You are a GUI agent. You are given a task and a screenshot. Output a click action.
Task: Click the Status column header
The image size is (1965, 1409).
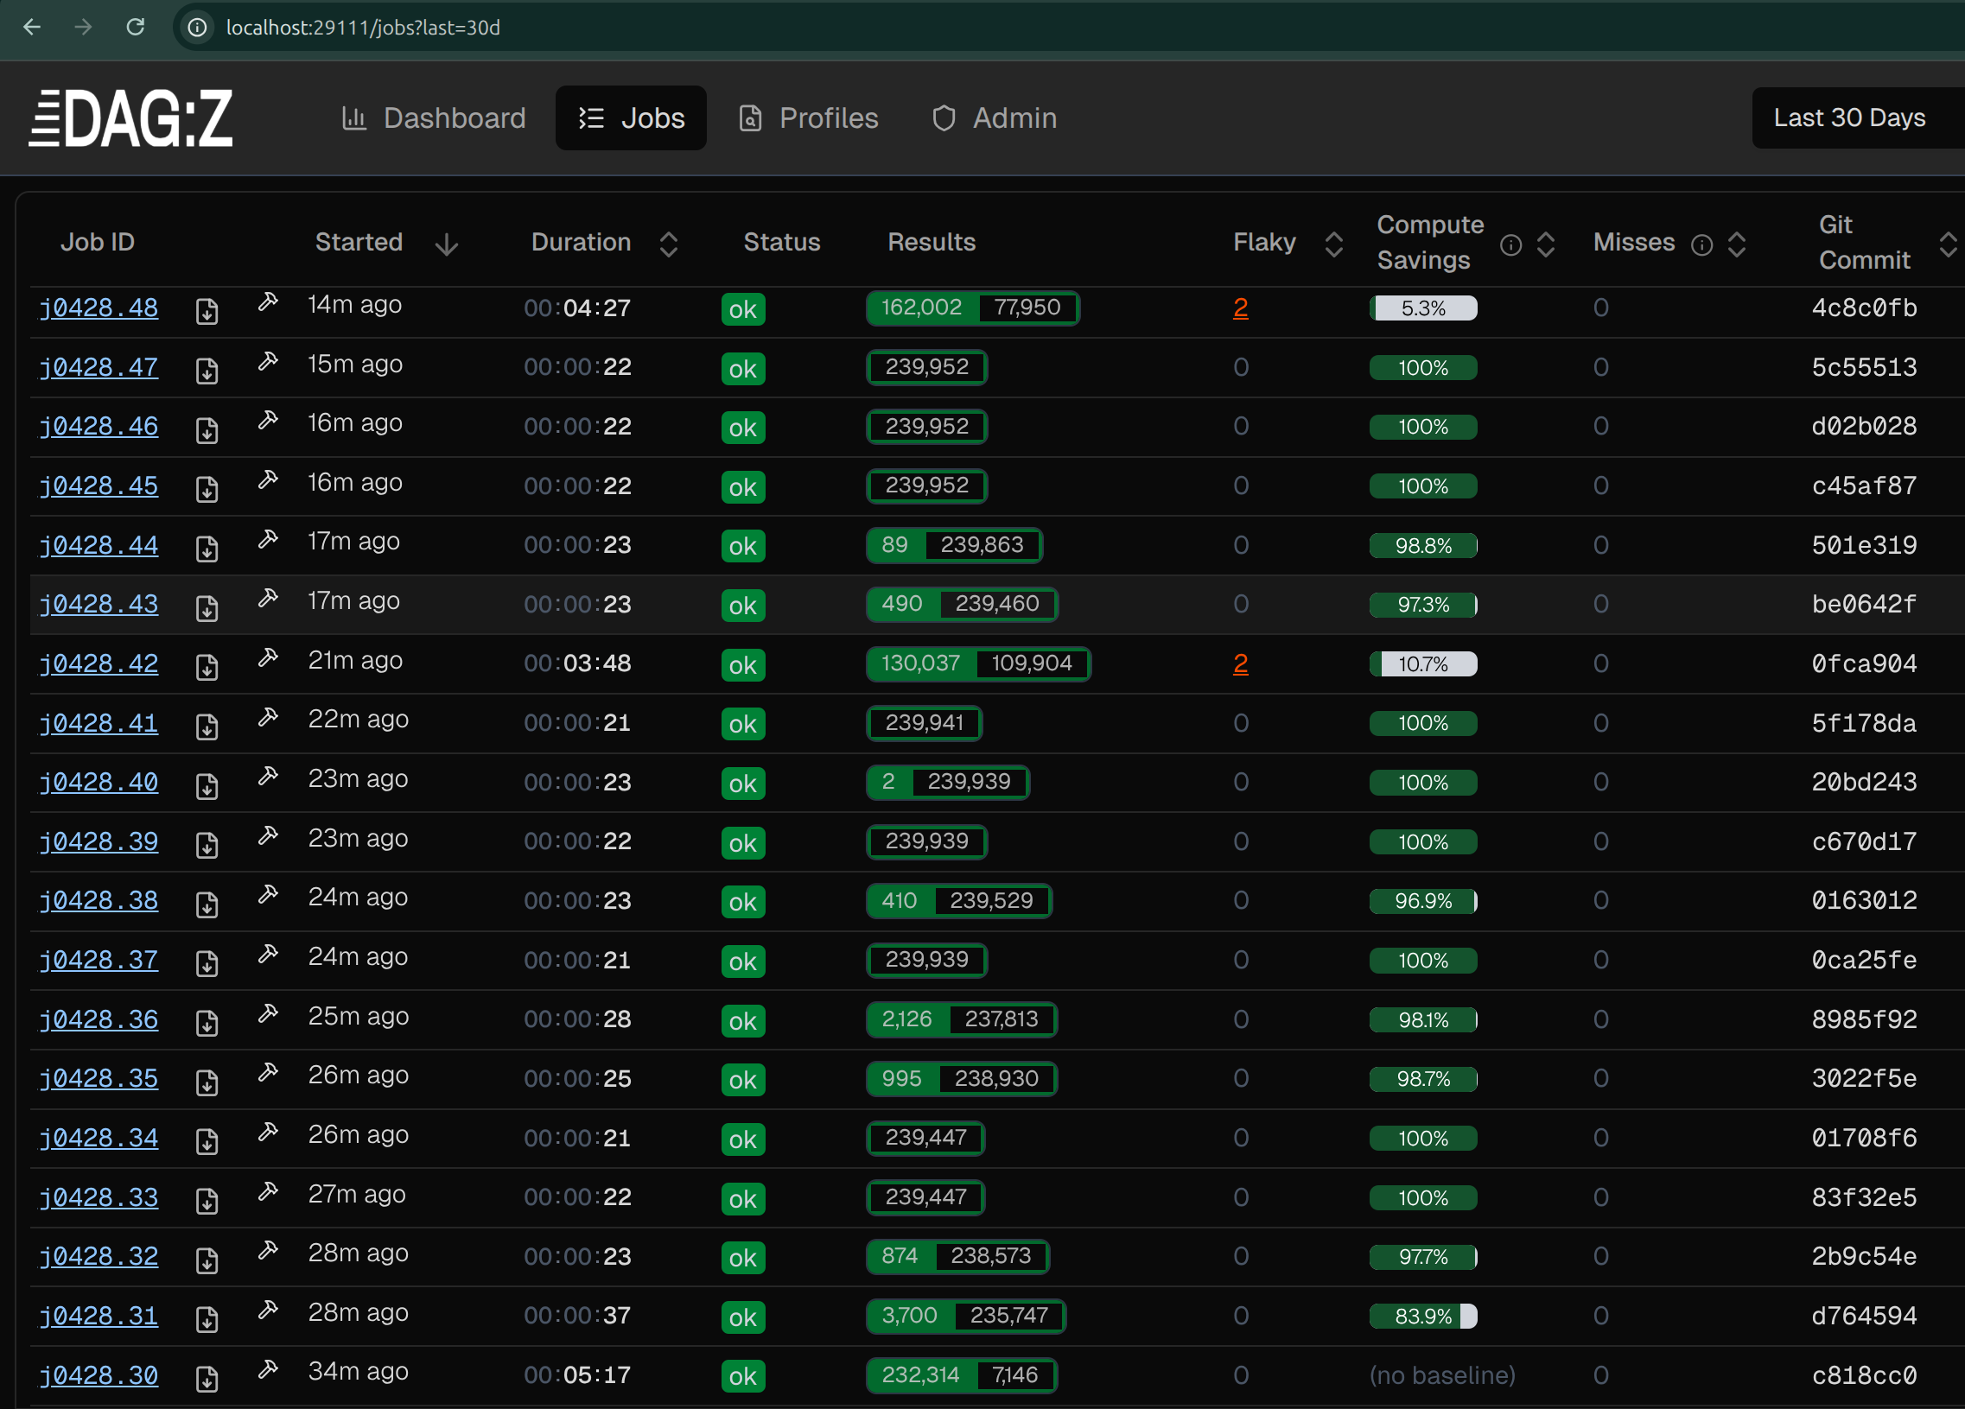[781, 242]
